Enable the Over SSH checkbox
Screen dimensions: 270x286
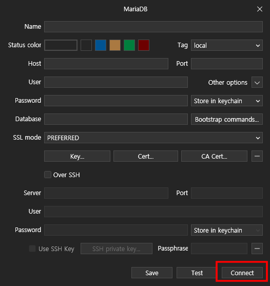pyautogui.click(x=48, y=175)
